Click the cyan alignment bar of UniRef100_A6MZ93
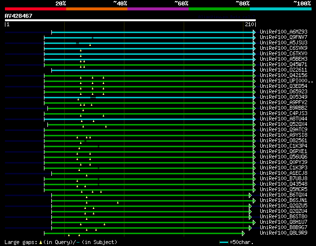The width and height of the screenshot is (316, 246). 153,32
